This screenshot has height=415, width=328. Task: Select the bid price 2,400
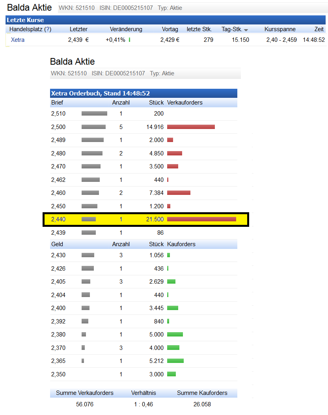click(x=58, y=308)
